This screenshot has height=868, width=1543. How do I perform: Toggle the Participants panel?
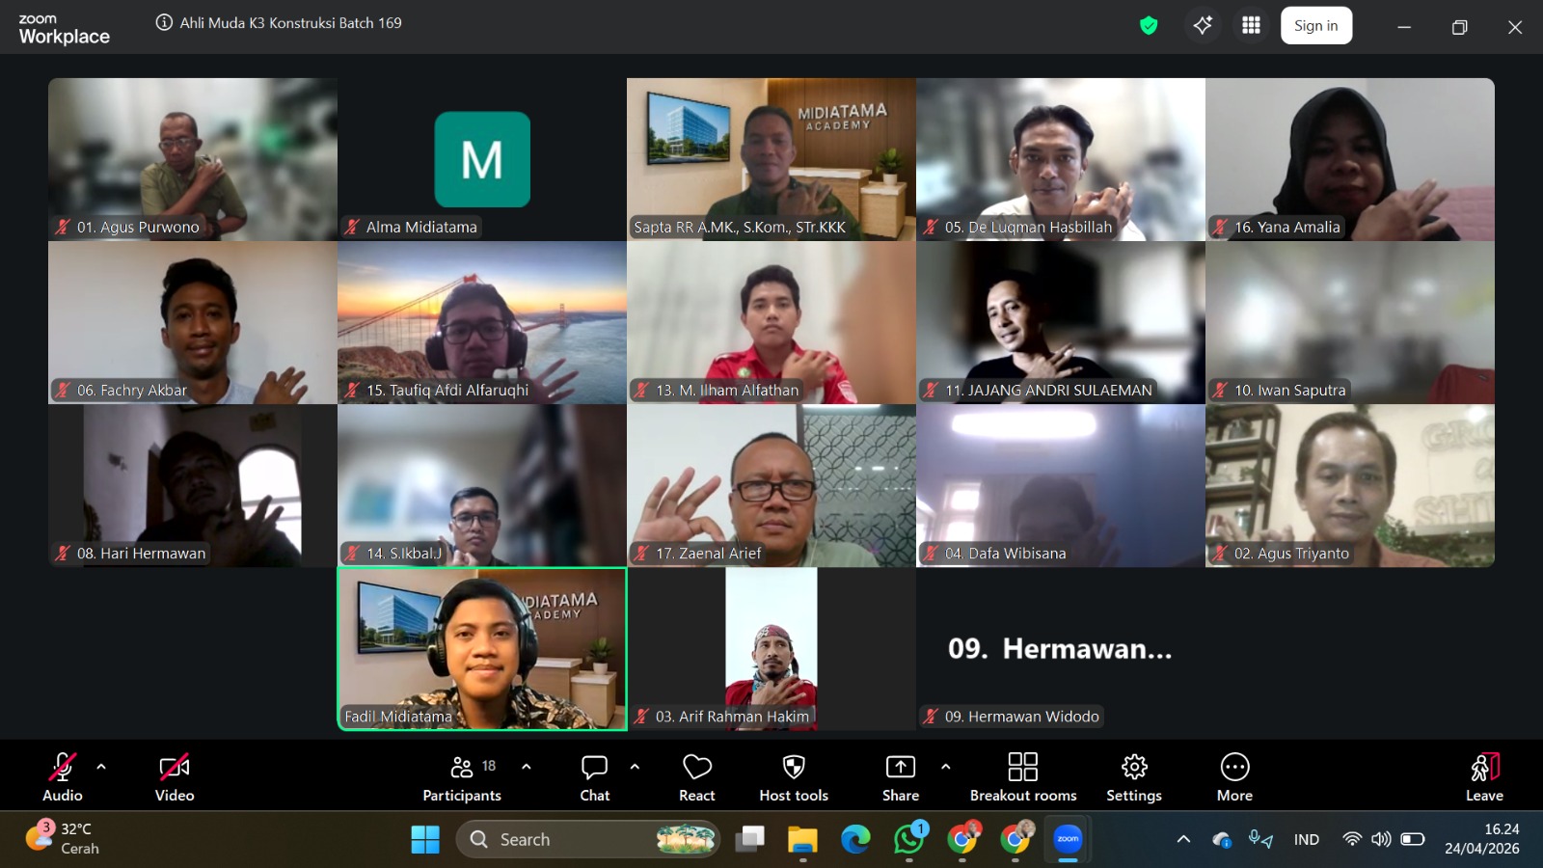point(462,776)
